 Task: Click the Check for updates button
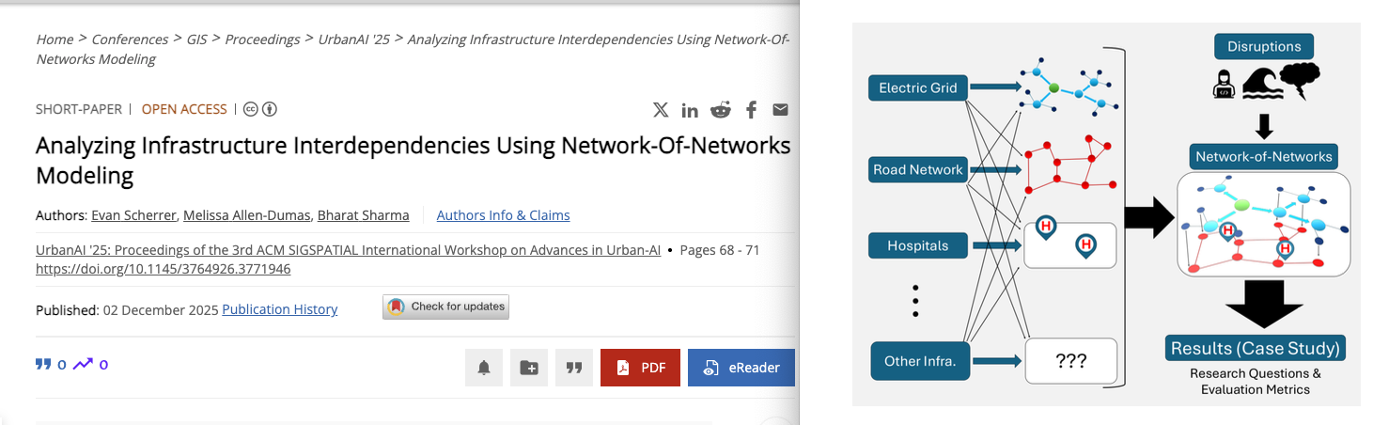click(445, 307)
